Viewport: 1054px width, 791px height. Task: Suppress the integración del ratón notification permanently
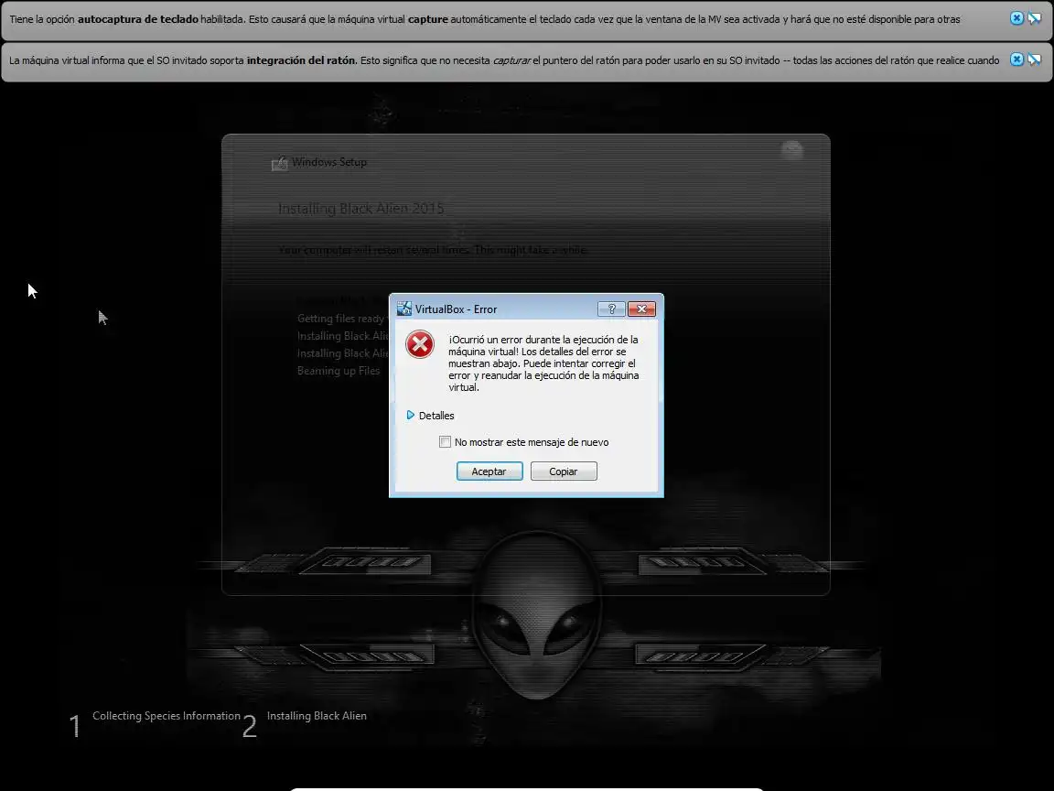(x=1035, y=60)
